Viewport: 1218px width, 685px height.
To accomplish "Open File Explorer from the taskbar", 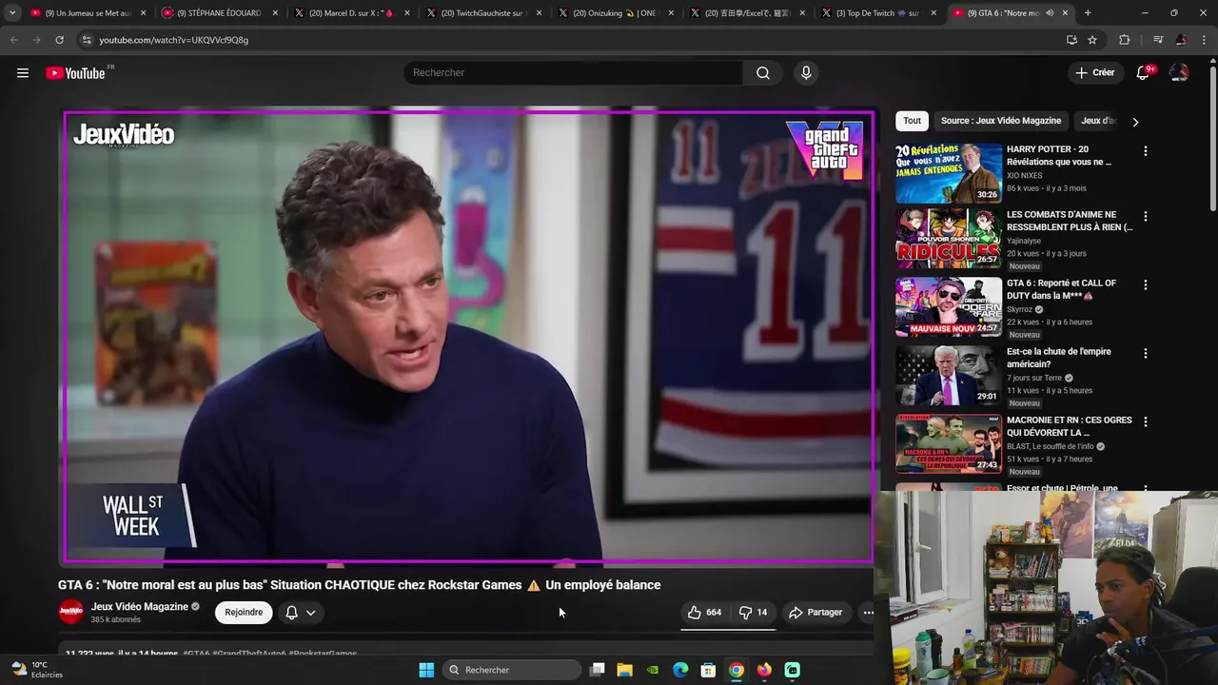I will point(624,670).
